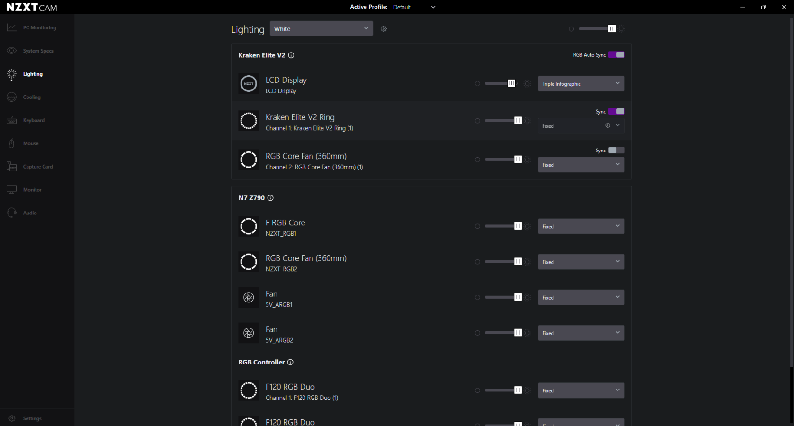Open the Active Profile Default dropdown
794x426 pixels.
pos(414,7)
